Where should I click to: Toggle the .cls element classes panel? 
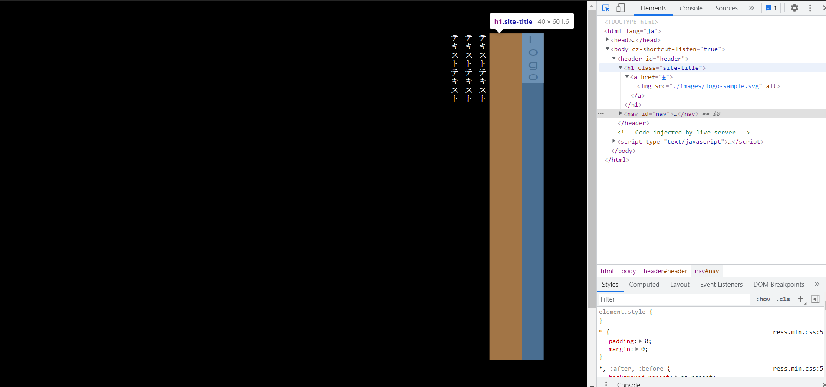783,299
